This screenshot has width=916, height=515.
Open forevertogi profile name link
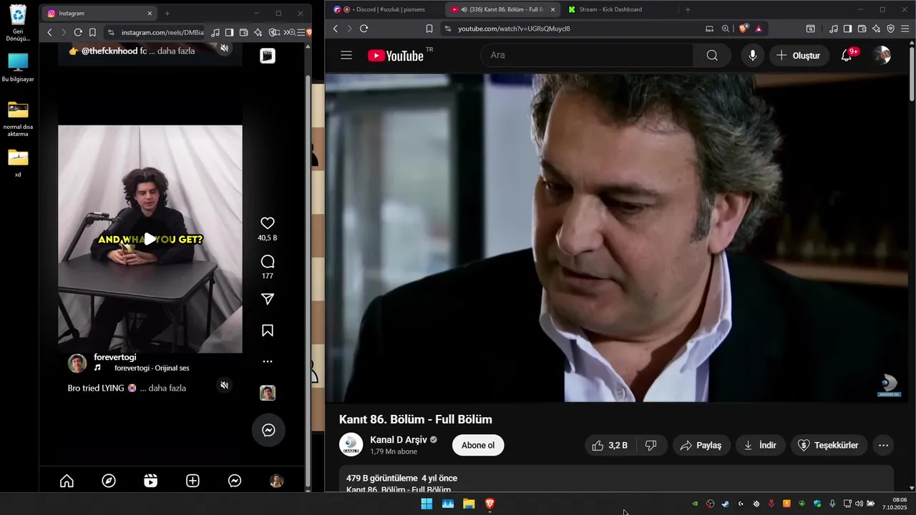pyautogui.click(x=114, y=357)
